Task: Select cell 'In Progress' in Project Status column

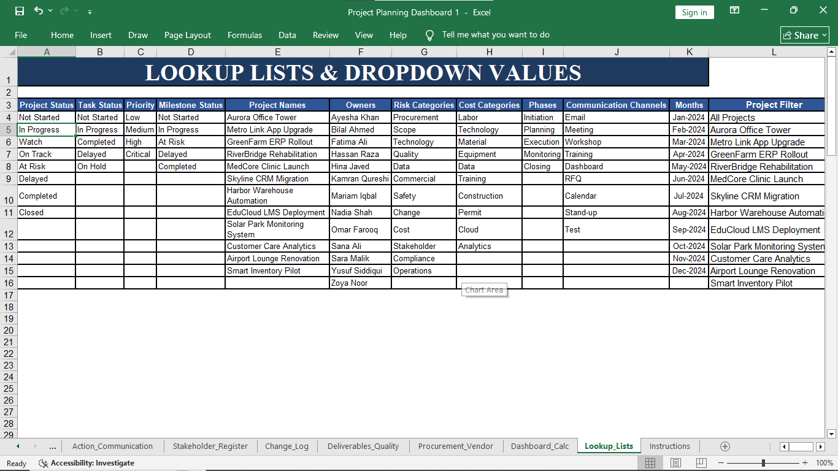Action: pyautogui.click(x=47, y=130)
